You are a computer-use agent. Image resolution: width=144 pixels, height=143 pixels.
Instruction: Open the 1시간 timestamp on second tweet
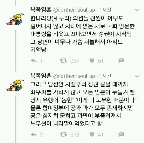tap(105, 76)
